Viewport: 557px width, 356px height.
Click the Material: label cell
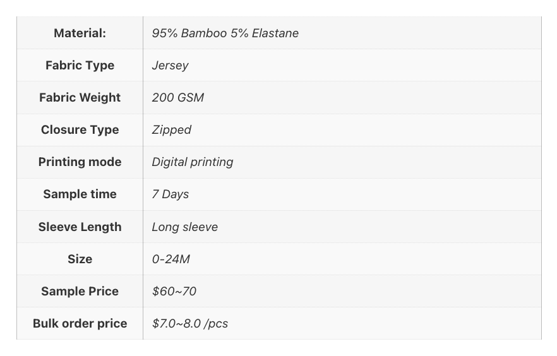point(80,33)
